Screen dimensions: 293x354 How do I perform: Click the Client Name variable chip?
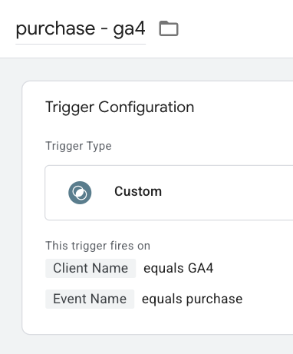(x=91, y=268)
